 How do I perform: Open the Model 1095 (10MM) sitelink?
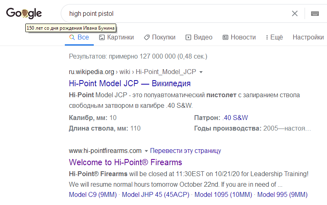pos(223,194)
